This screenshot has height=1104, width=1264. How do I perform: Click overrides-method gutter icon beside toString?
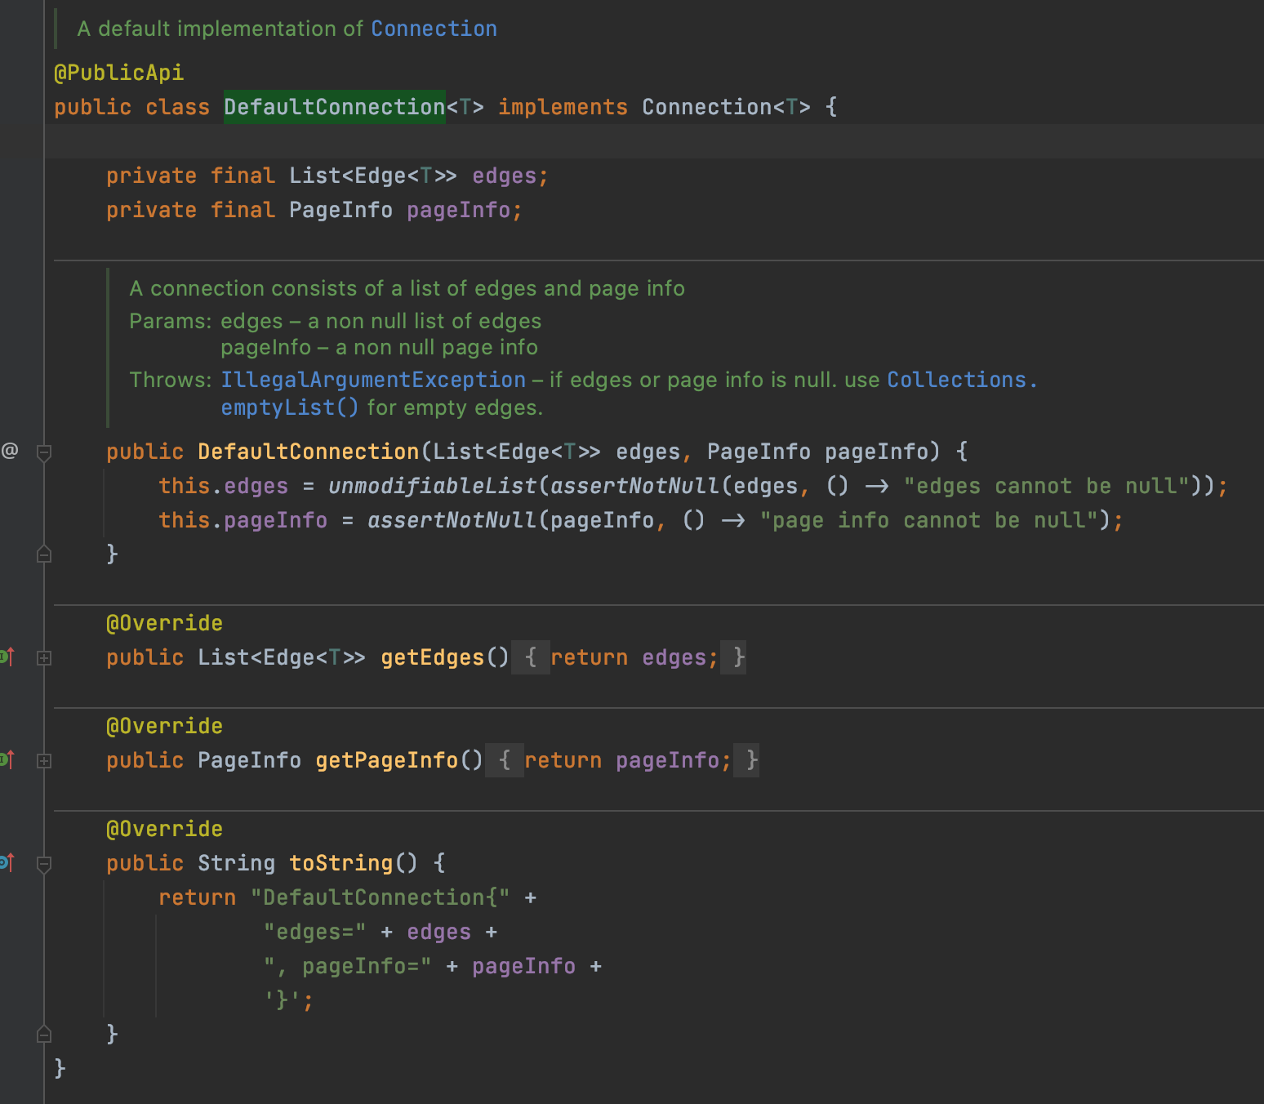tap(7, 862)
